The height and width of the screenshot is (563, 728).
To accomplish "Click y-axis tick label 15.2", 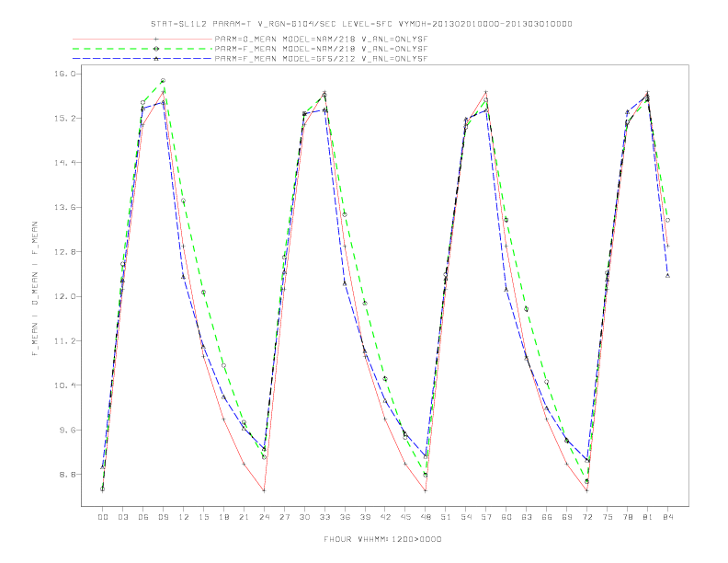I will tap(64, 119).
